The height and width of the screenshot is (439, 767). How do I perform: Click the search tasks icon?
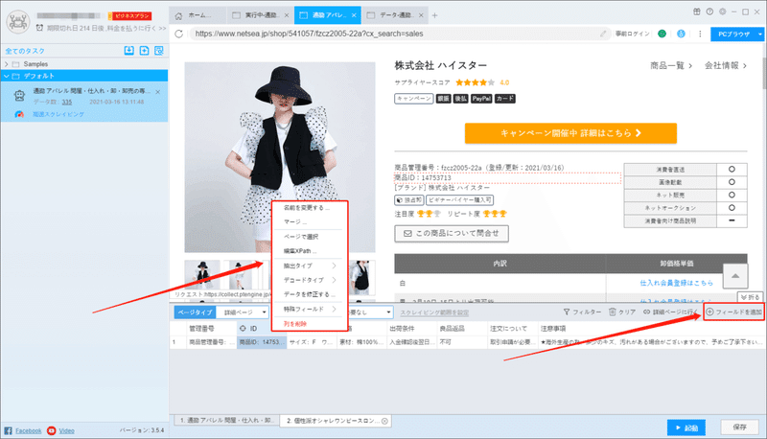159,51
